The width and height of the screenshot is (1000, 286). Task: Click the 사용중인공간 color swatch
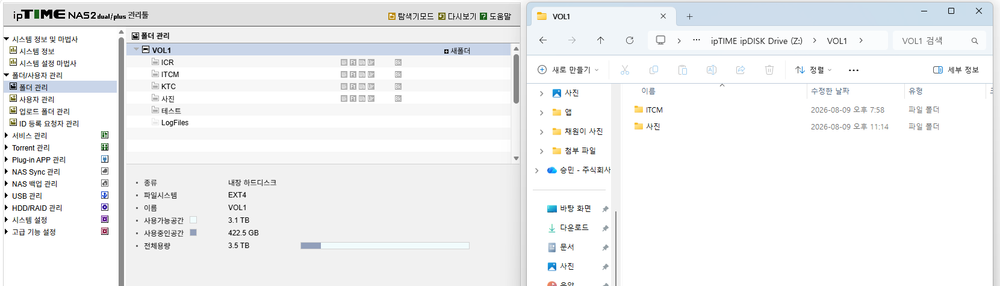(193, 232)
